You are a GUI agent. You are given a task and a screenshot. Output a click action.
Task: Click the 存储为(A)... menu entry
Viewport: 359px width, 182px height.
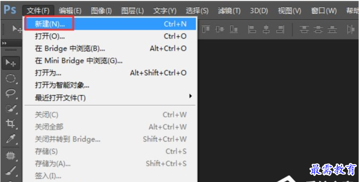coord(110,163)
